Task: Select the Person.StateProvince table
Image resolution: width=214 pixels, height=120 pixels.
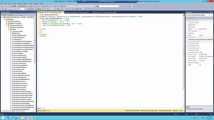Action: click(20, 77)
